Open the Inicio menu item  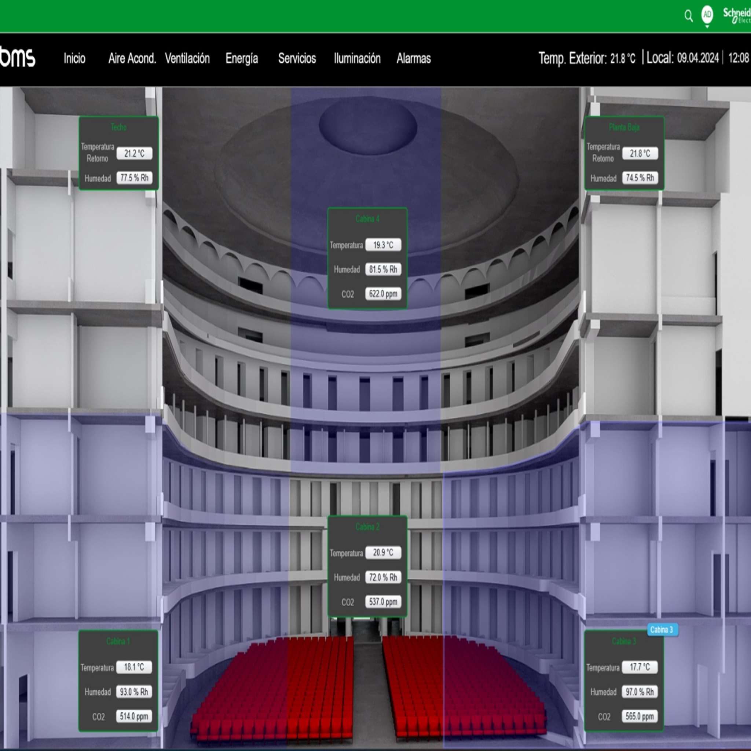click(x=74, y=58)
